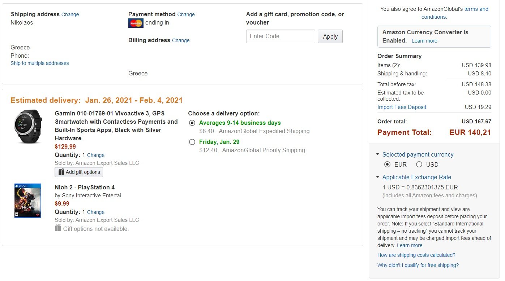Screen dimensions: 505x281
Task: Select AmazonGlobal Expedited Shipping option
Action: (x=192, y=123)
